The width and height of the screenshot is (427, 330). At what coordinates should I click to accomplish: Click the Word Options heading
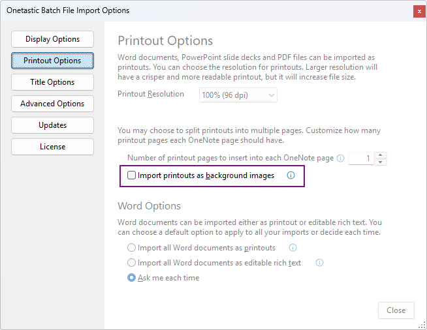pyautogui.click(x=149, y=206)
